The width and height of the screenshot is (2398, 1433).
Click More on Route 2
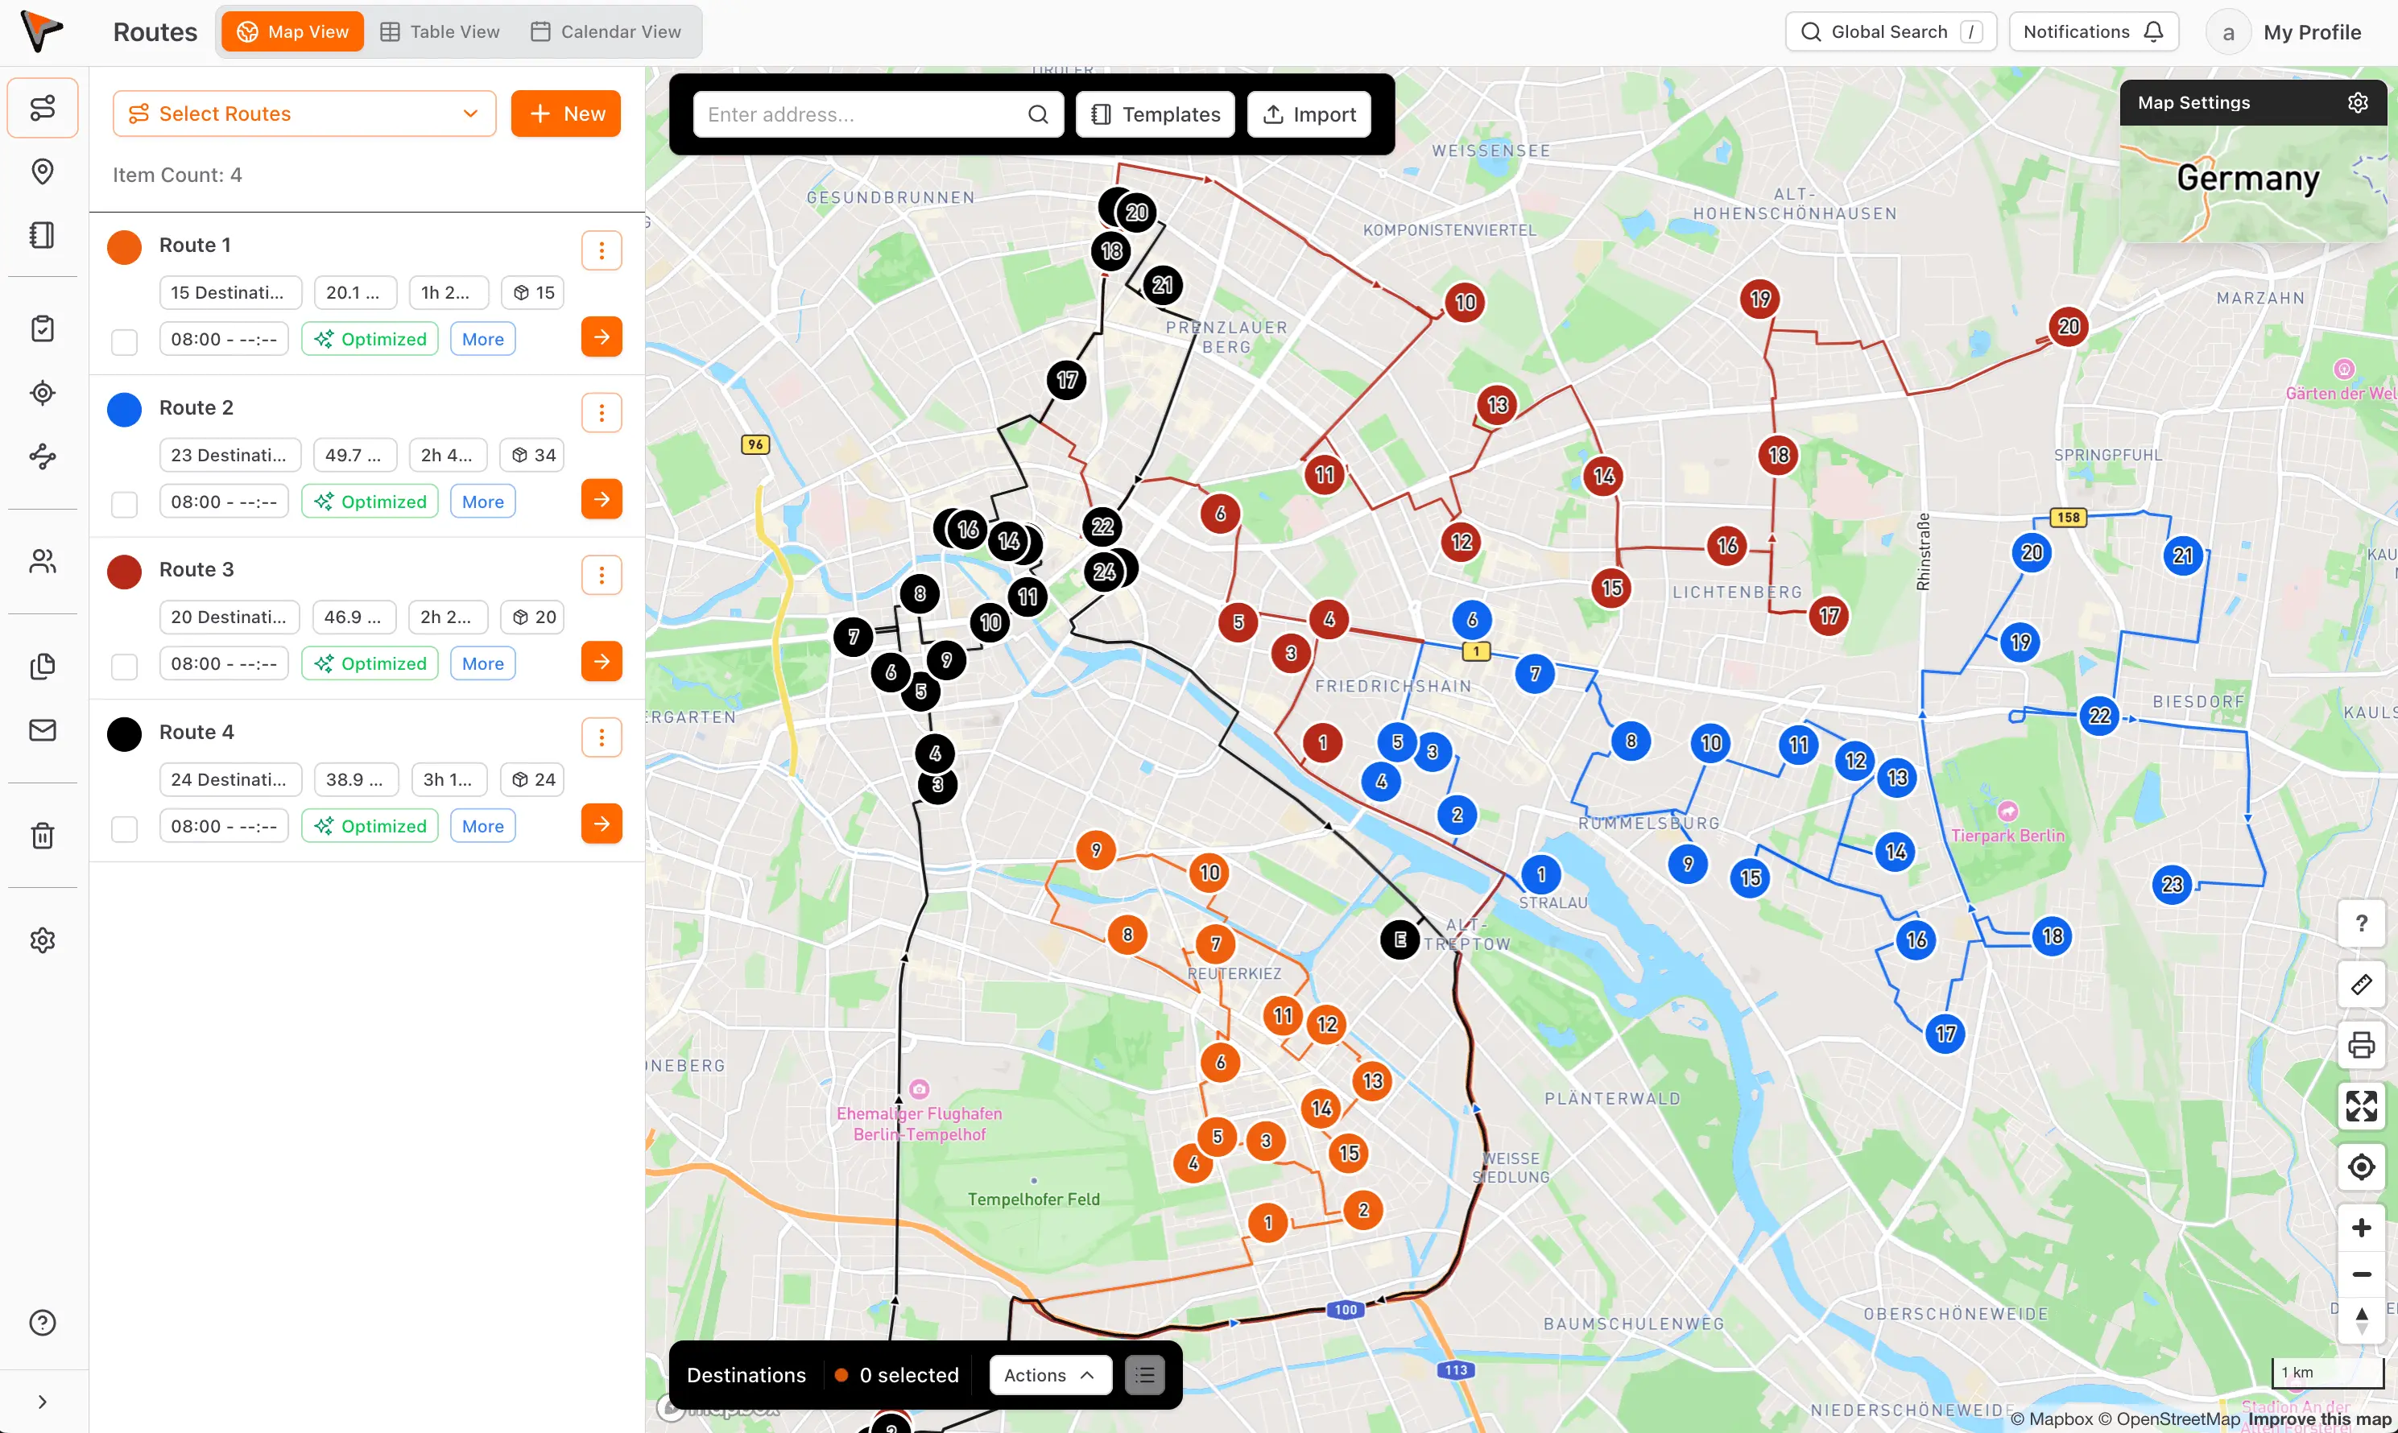(x=483, y=502)
